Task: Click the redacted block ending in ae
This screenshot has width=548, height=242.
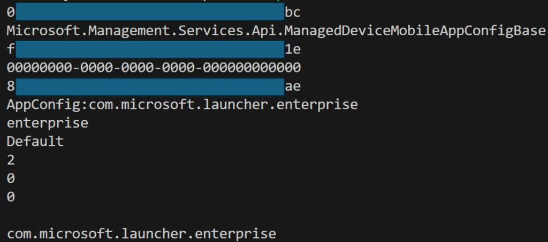Action: tap(150, 87)
